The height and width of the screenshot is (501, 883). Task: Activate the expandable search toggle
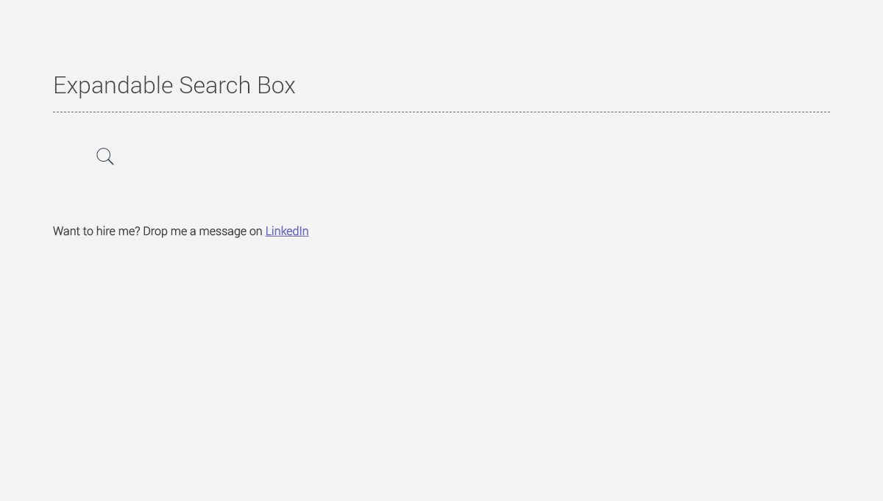[x=105, y=156]
